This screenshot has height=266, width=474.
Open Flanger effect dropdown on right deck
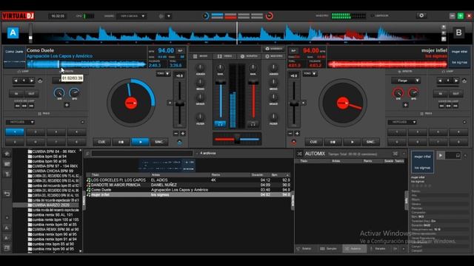coord(406,81)
